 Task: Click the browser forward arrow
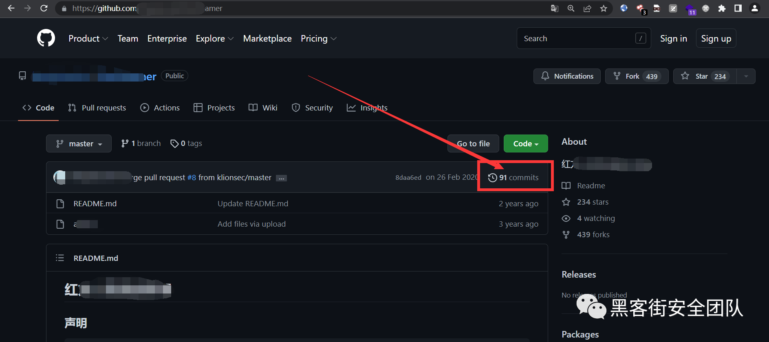click(27, 8)
